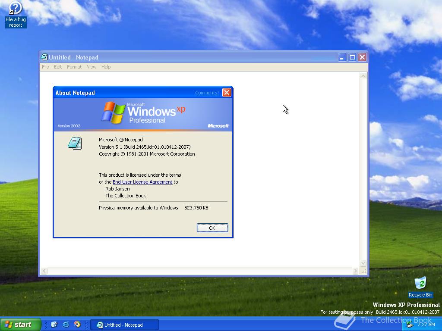Launch Show Desktop from Quick Launch
Screen dimensions: 442x331
point(54,325)
